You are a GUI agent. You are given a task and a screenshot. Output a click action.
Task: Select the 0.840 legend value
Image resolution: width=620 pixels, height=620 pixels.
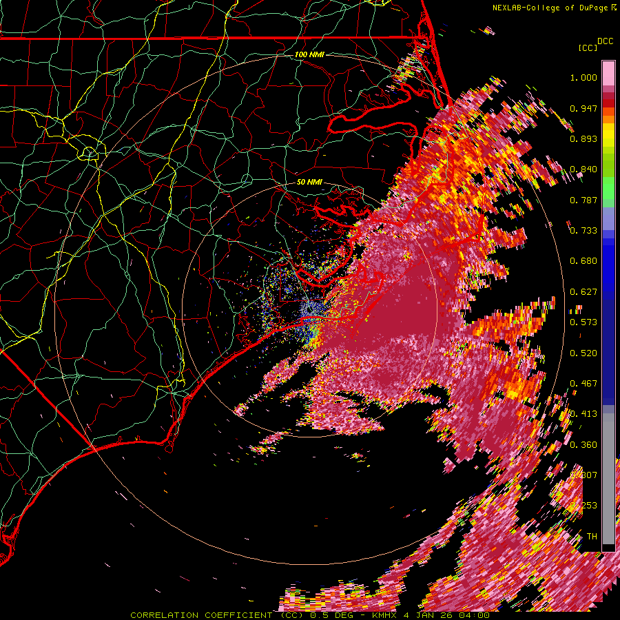tap(583, 169)
